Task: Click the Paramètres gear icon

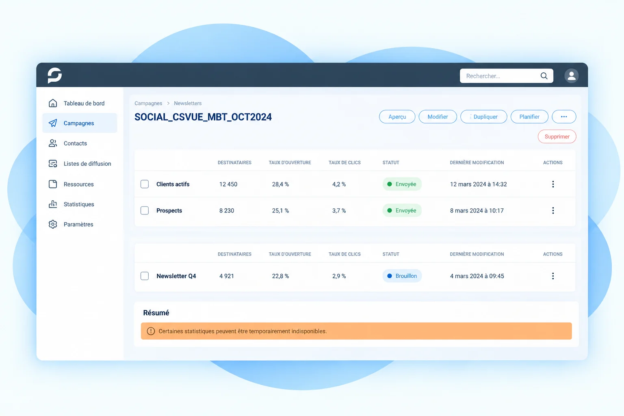Action: pos(53,224)
